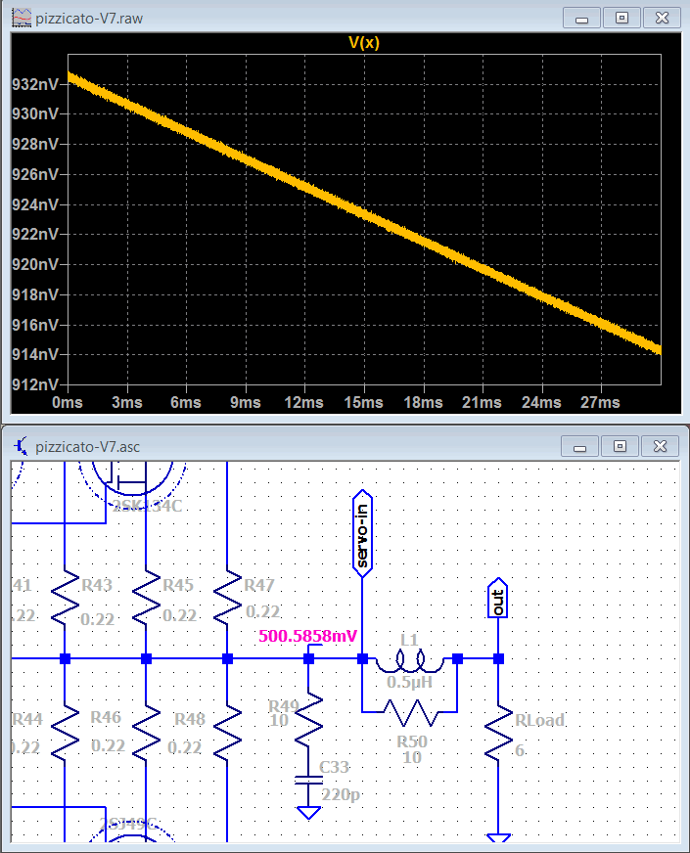Click the 912nV y-axis label

click(x=35, y=384)
